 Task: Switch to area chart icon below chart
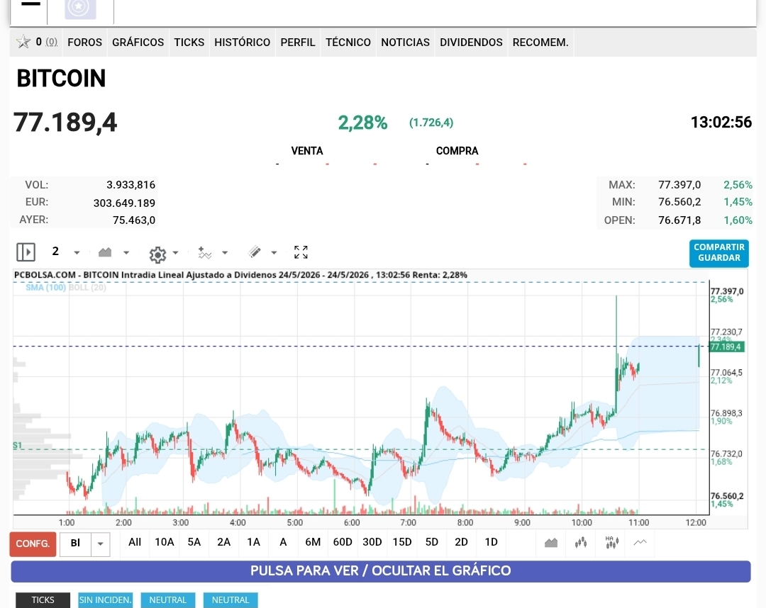[551, 543]
